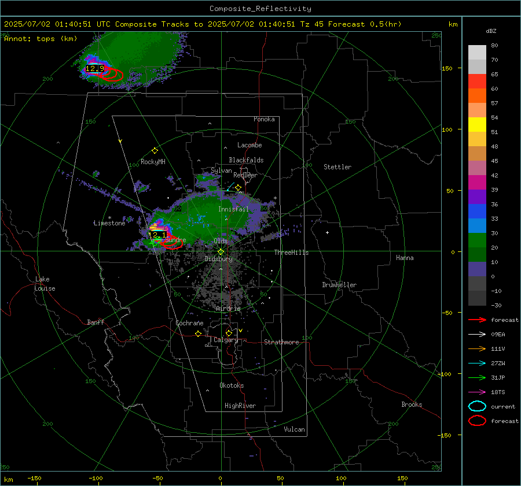
Task: Click the Innisfail town label
Action: 233,209
